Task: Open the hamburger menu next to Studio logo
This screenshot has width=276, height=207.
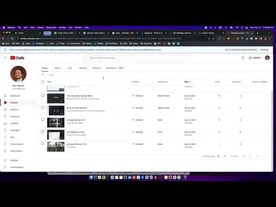Action: 5,58
